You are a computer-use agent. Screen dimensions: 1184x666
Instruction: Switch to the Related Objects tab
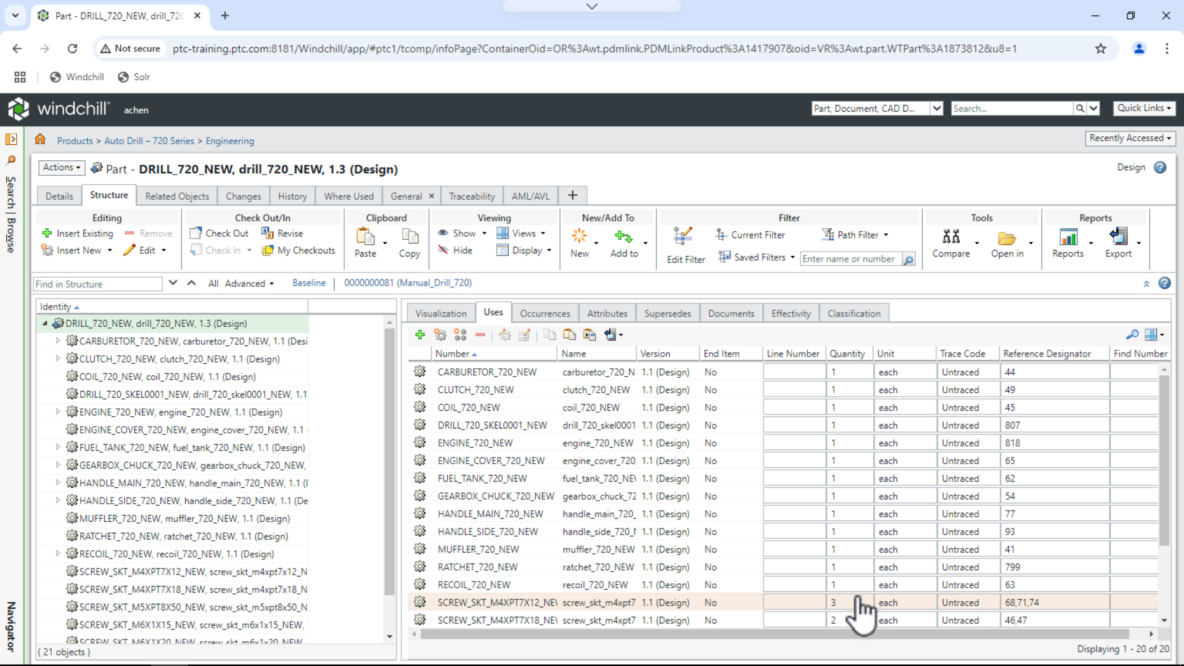click(177, 196)
